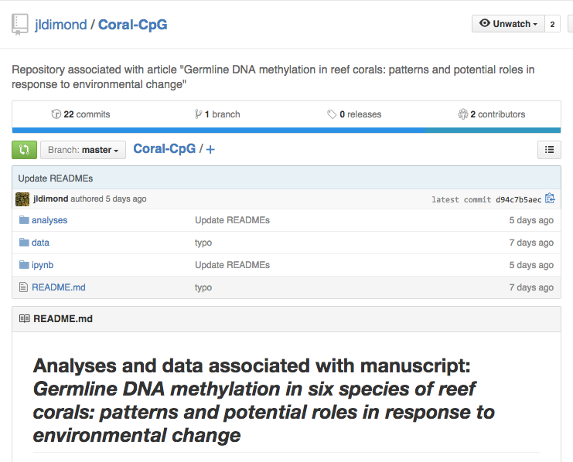This screenshot has height=462, width=573.
Task: Click the contributors people icon
Action: tap(462, 114)
